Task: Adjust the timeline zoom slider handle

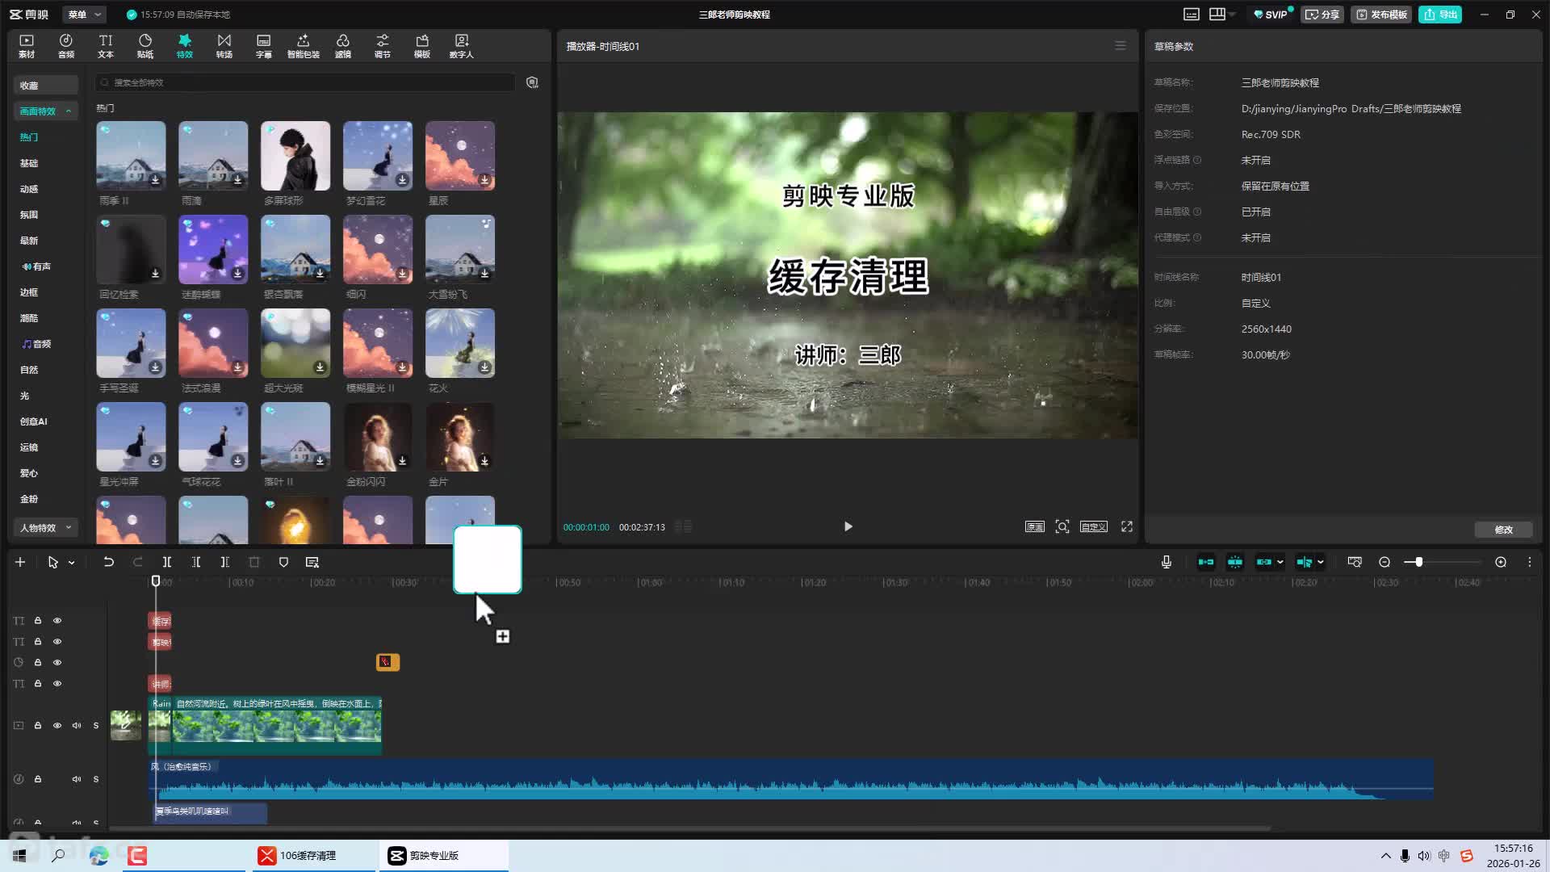Action: [x=1418, y=562]
